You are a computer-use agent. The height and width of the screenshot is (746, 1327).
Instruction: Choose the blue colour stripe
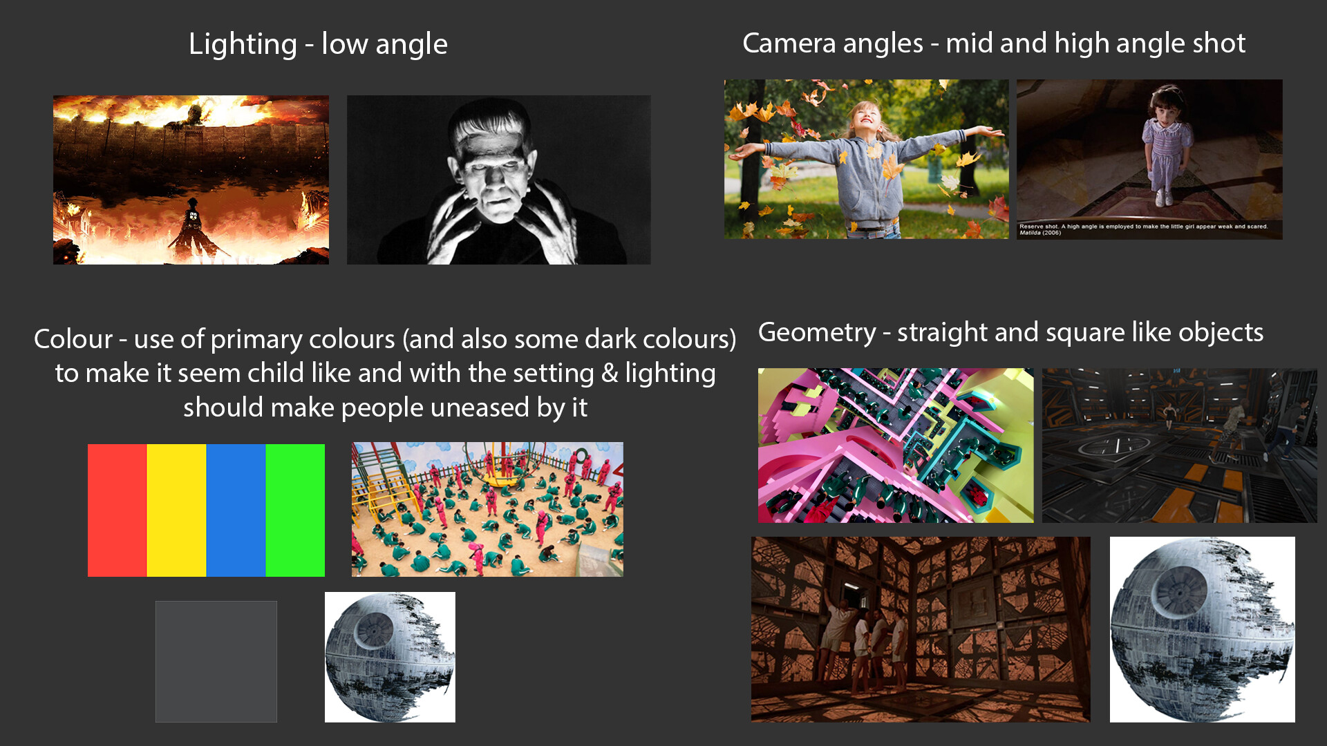coord(236,510)
